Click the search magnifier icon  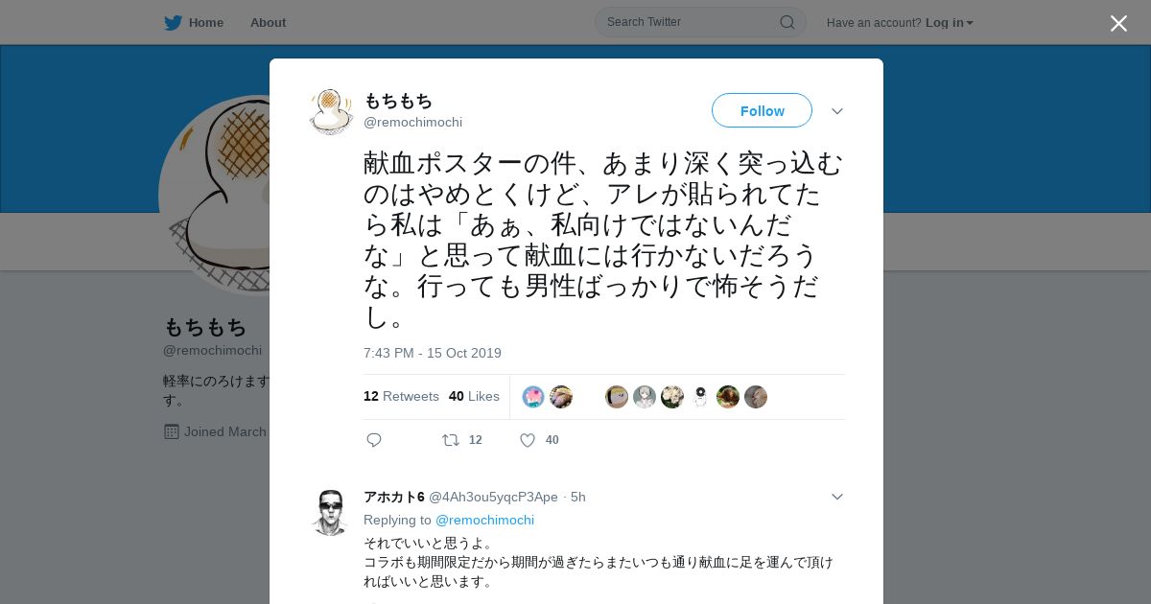pos(787,22)
